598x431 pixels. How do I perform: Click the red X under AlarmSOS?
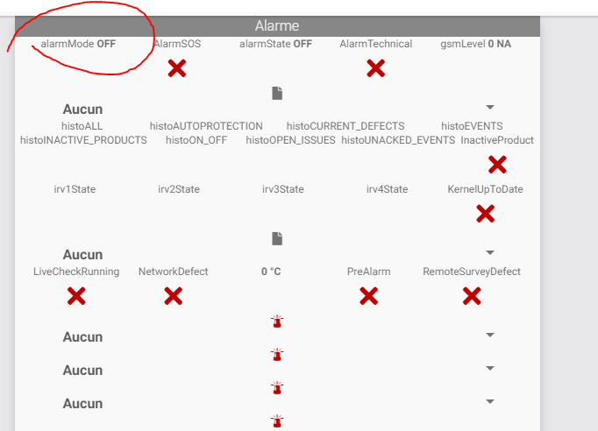(x=177, y=68)
